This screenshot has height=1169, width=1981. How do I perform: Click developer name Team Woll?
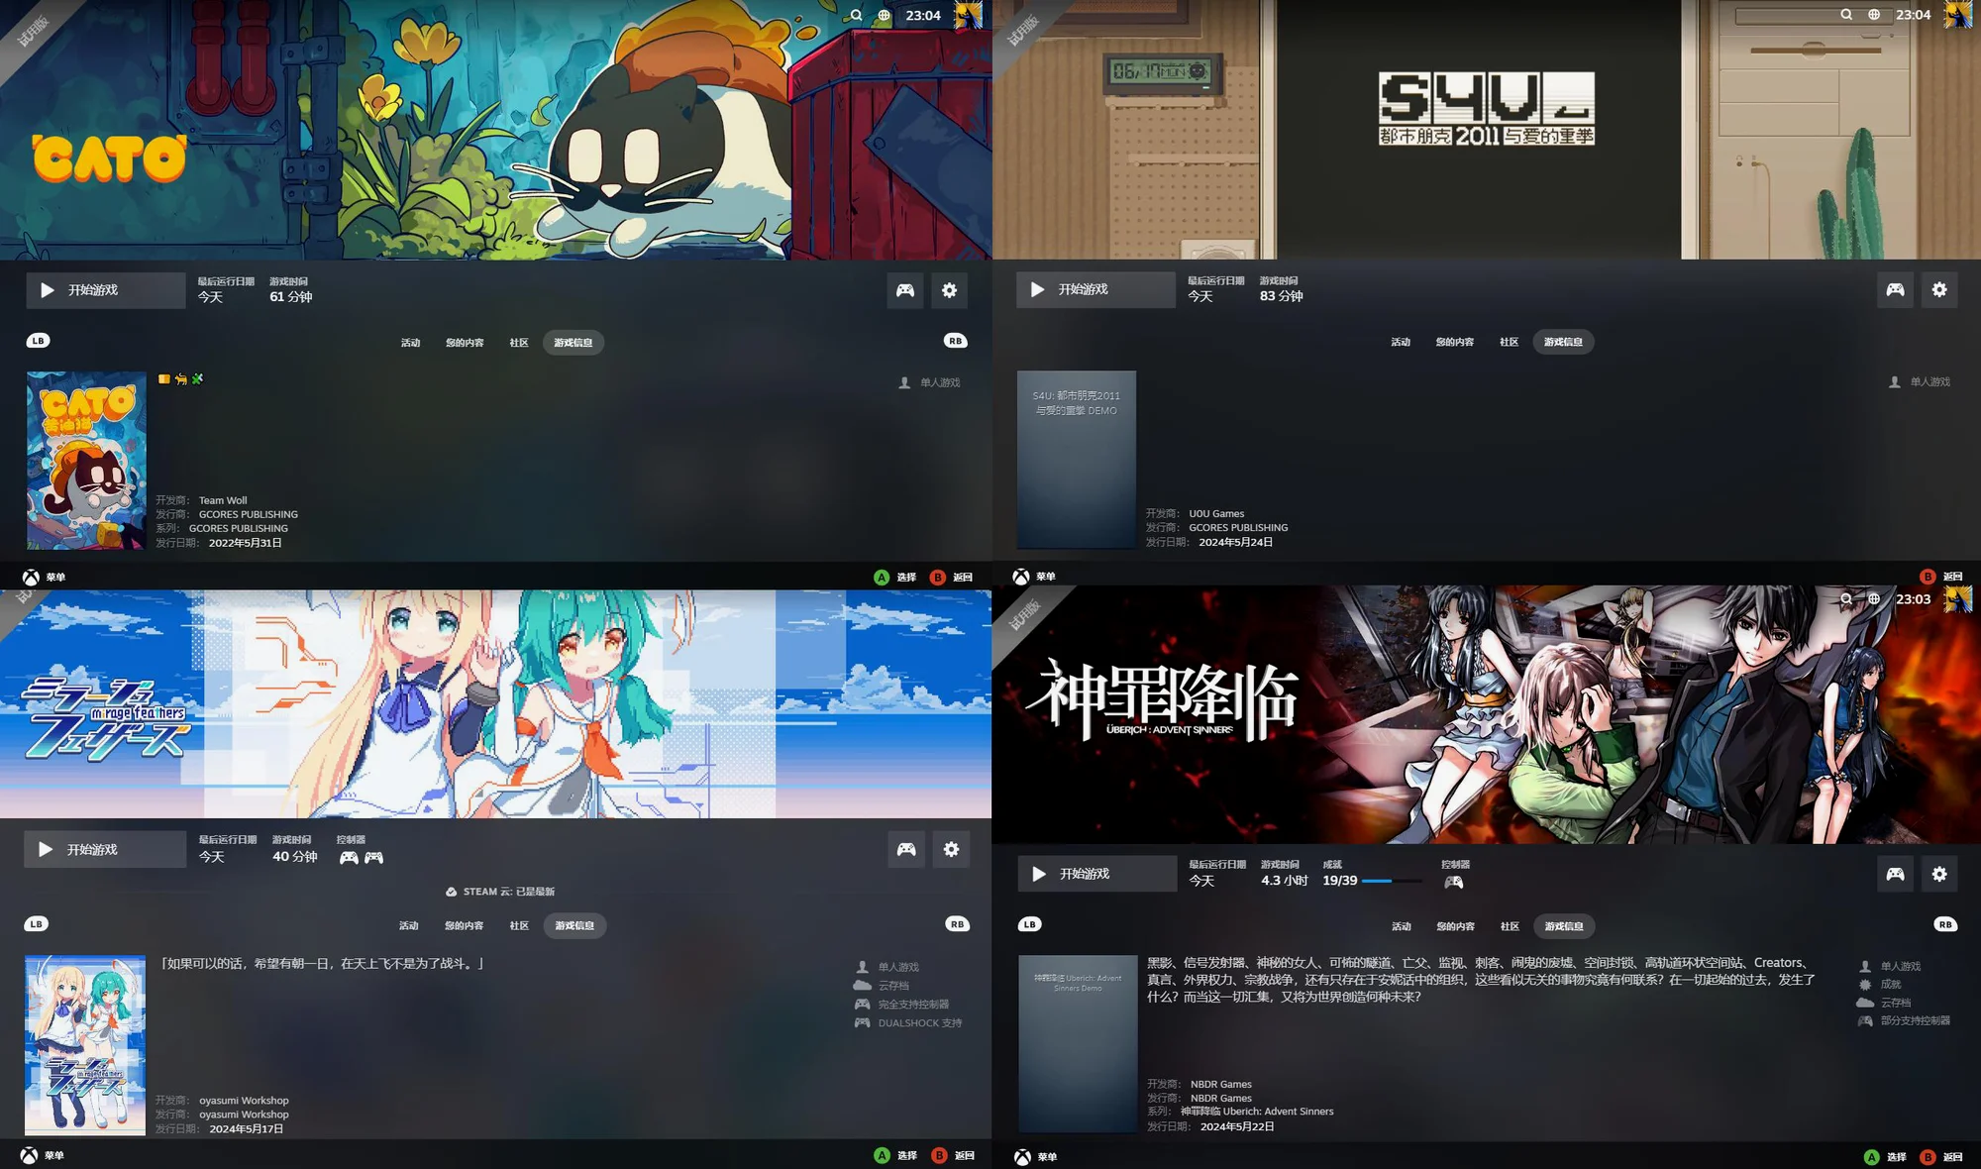223,500
